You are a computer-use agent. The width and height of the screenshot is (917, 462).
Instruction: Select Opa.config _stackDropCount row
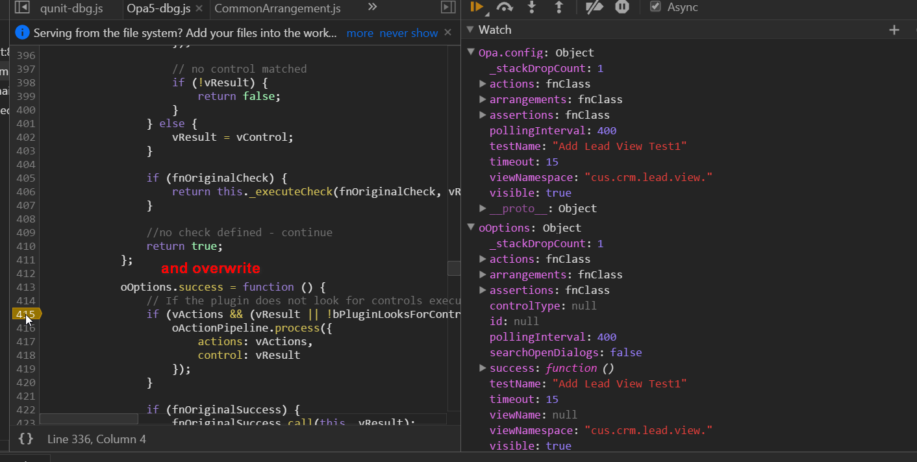[x=547, y=68]
